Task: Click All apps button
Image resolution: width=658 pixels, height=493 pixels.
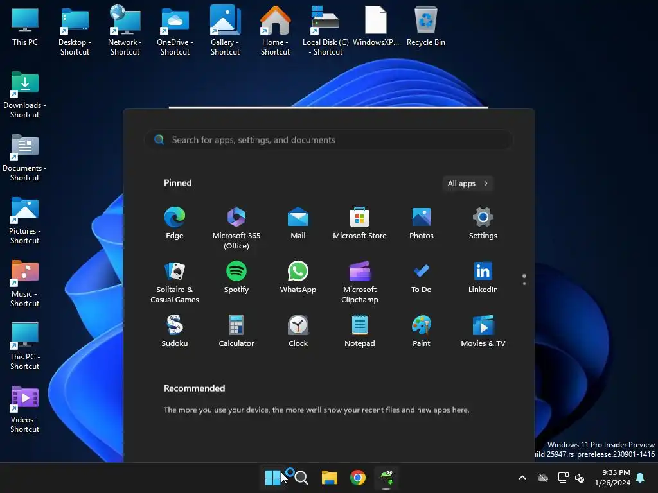Action: (x=468, y=183)
